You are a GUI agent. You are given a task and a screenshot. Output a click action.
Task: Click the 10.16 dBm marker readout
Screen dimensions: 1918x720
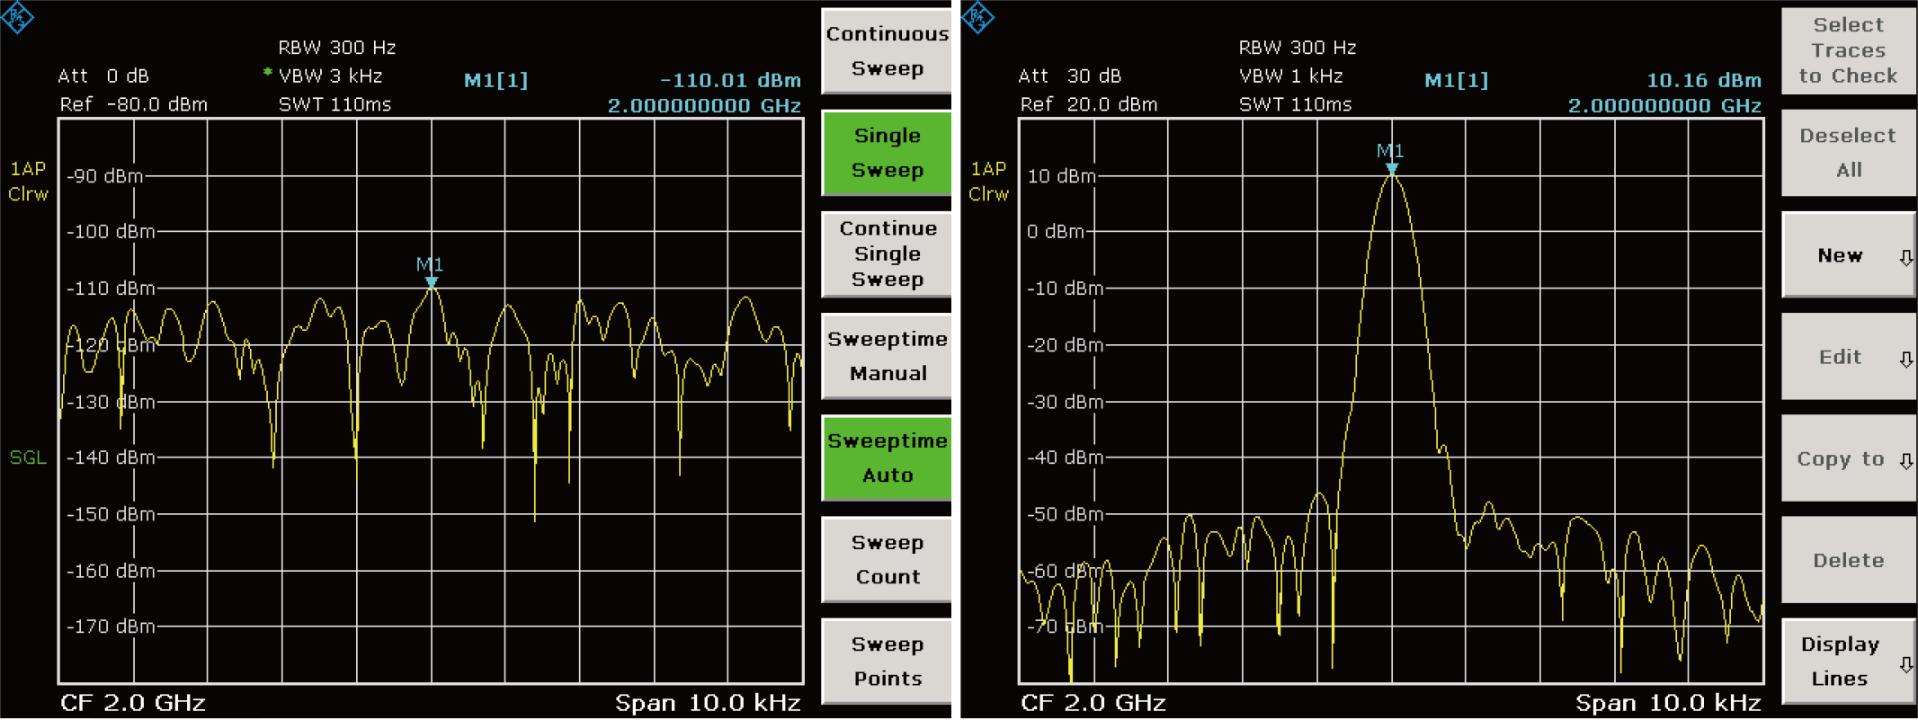coord(1703,80)
